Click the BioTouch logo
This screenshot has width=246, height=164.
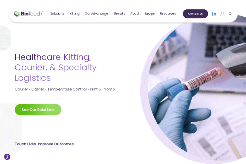tap(29, 14)
